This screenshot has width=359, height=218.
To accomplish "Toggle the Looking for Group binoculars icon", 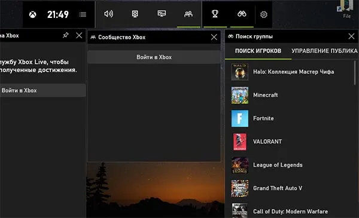I will tap(242, 14).
